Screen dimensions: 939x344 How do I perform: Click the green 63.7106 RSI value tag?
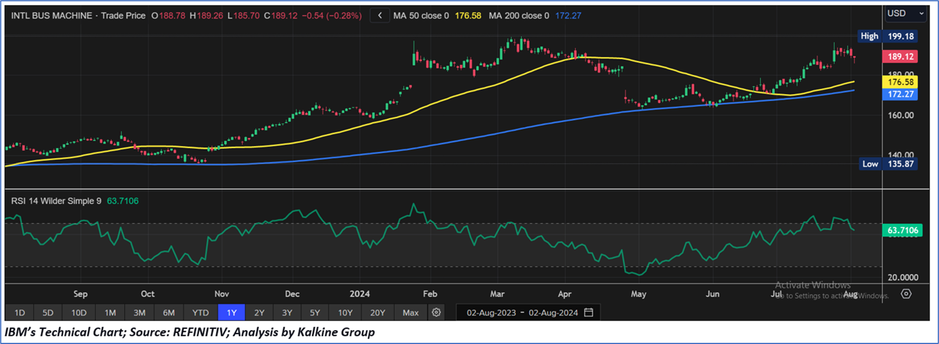point(902,230)
